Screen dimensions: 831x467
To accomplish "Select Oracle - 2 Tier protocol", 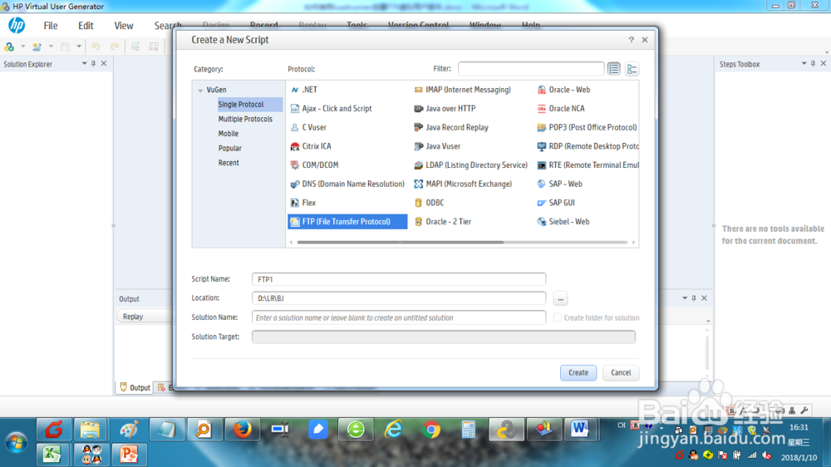I will tap(443, 222).
